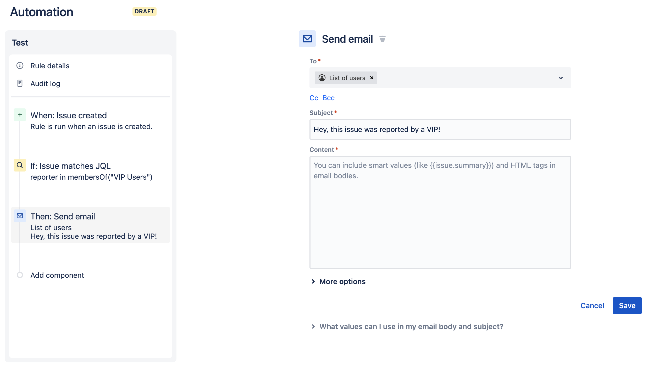This screenshot has width=654, height=365.
Task: Click the green plus icon on Issue created trigger
Action: click(20, 114)
